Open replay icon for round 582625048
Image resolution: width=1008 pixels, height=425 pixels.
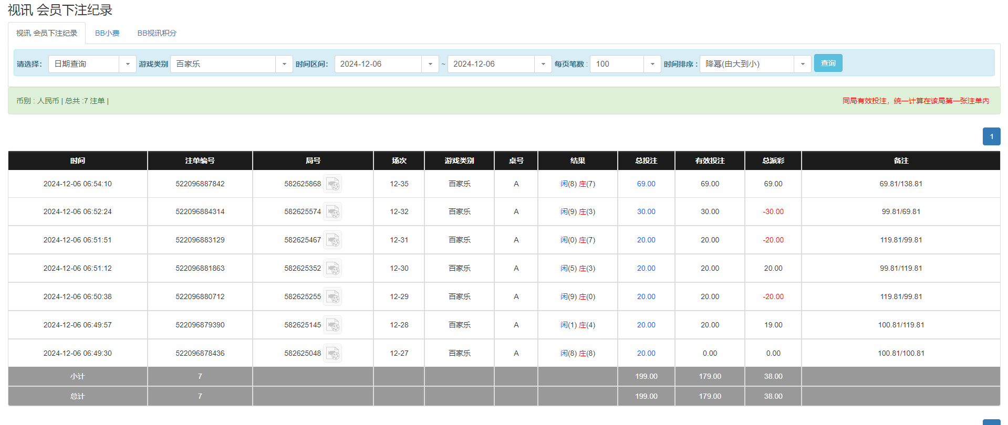(x=332, y=354)
